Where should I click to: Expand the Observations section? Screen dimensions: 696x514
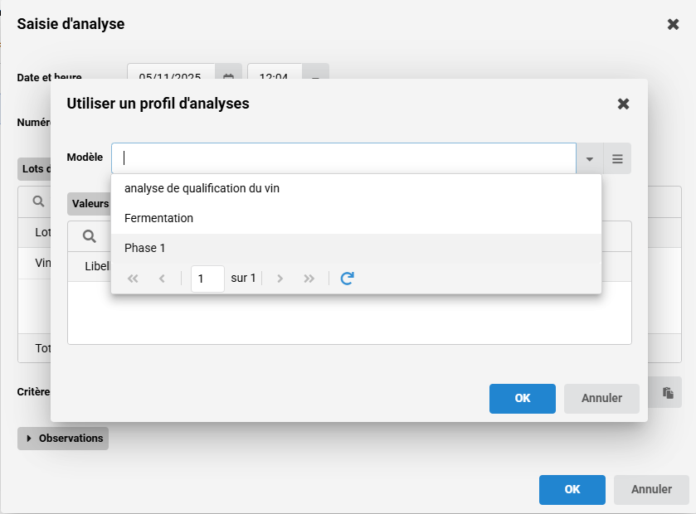63,438
